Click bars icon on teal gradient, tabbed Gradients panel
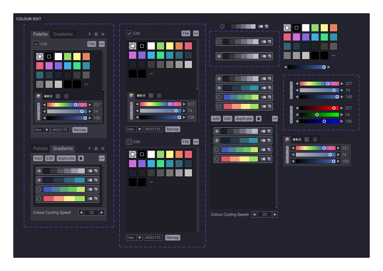Image resolution: width=383 pixels, height=271 pixels. click(x=90, y=180)
